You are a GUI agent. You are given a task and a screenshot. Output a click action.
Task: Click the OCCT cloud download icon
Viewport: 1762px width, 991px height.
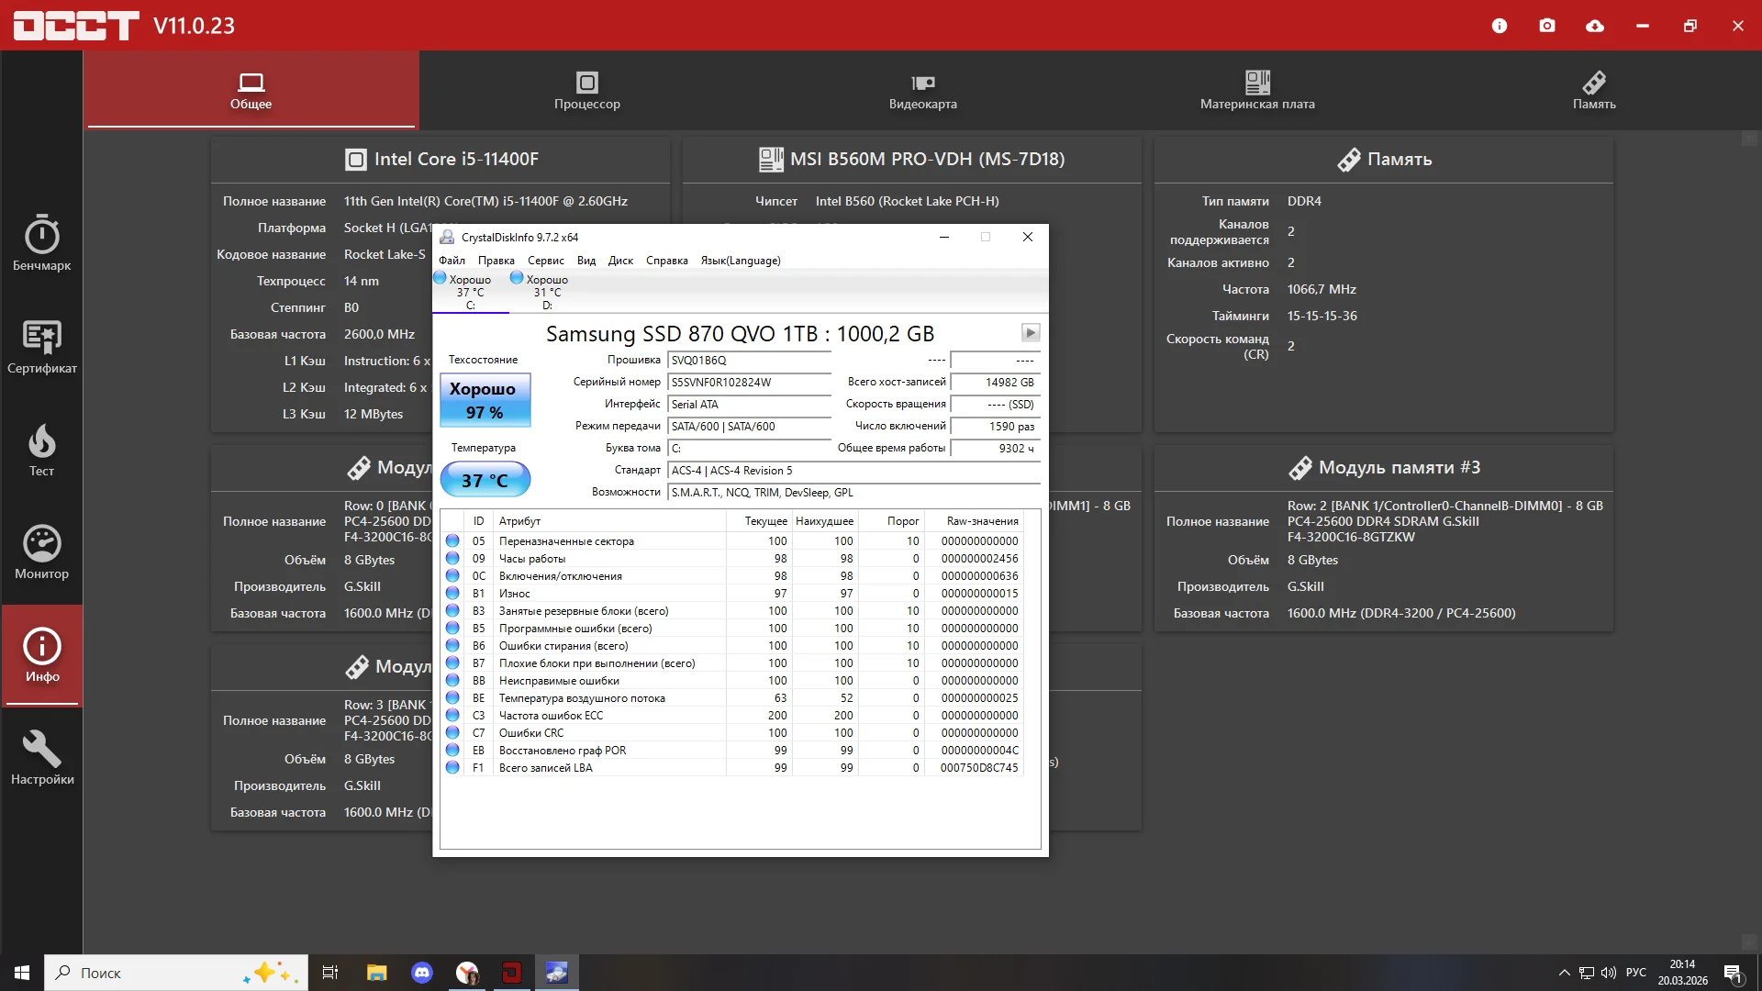click(1595, 26)
